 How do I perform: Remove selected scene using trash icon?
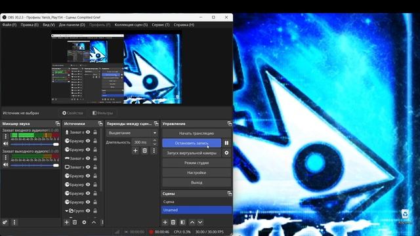click(173, 222)
